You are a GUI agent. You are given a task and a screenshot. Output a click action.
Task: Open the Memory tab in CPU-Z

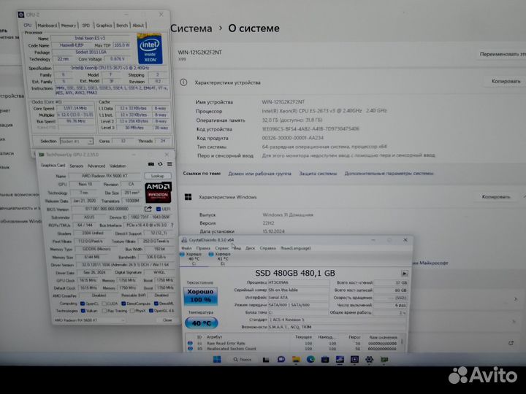[x=69, y=26]
